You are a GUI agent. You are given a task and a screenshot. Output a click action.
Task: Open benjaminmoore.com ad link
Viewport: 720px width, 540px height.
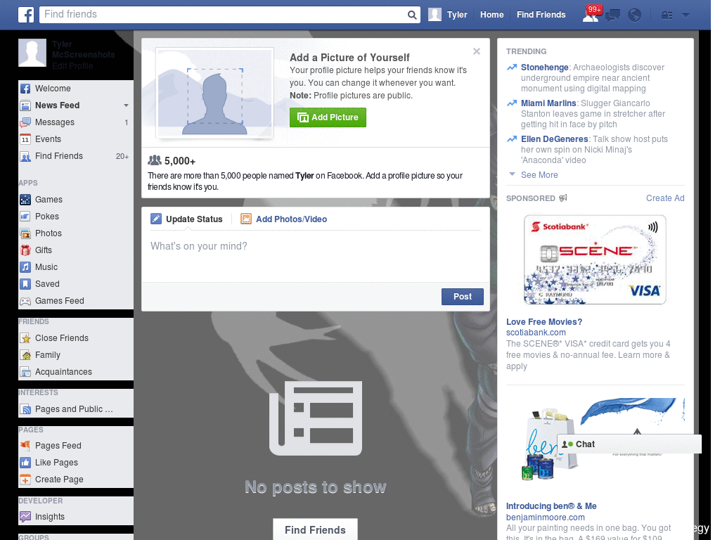tap(546, 517)
